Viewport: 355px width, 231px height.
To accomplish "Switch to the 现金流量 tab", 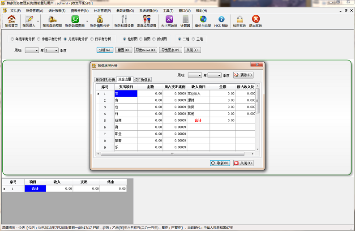I will 125,79.
